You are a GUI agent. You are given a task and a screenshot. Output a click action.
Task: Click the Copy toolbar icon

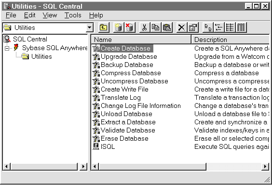(x=156, y=27)
